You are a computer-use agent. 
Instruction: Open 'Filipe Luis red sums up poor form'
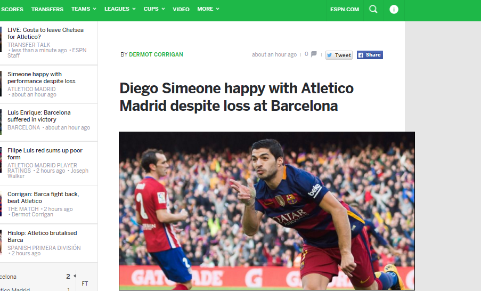pos(45,154)
